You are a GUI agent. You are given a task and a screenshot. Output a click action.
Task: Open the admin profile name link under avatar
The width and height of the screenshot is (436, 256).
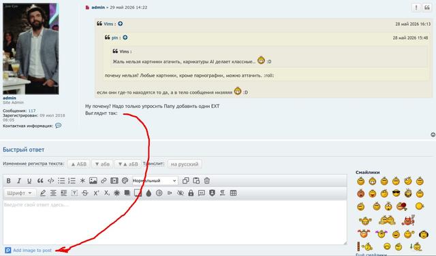(x=10, y=98)
